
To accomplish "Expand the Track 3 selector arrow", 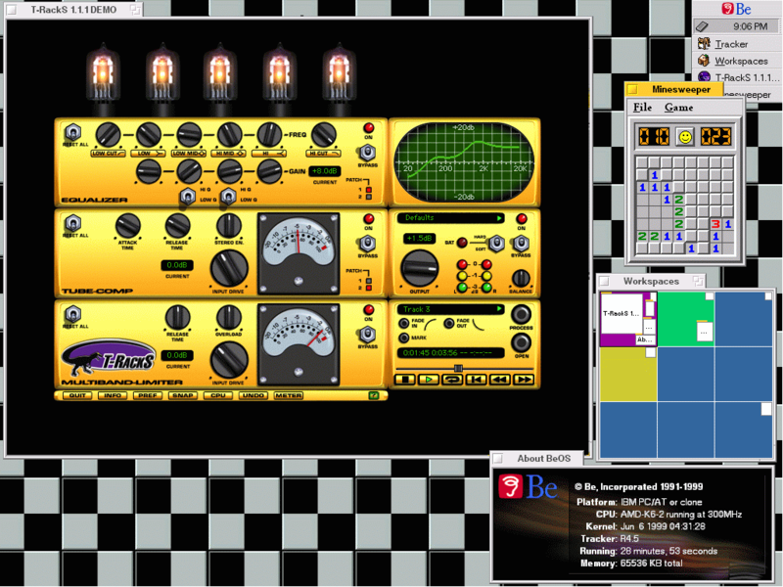I will [x=499, y=308].
